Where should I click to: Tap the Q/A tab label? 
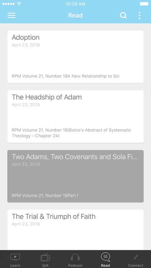pos(45,265)
